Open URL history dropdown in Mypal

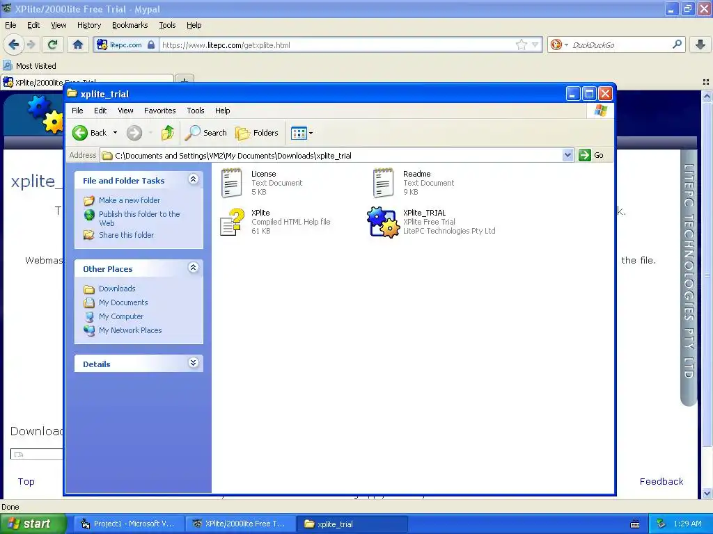pyautogui.click(x=535, y=44)
